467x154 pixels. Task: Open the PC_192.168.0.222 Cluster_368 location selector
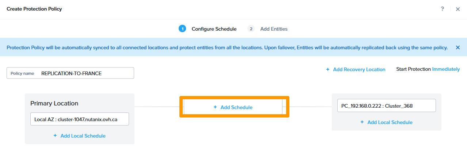point(387,106)
